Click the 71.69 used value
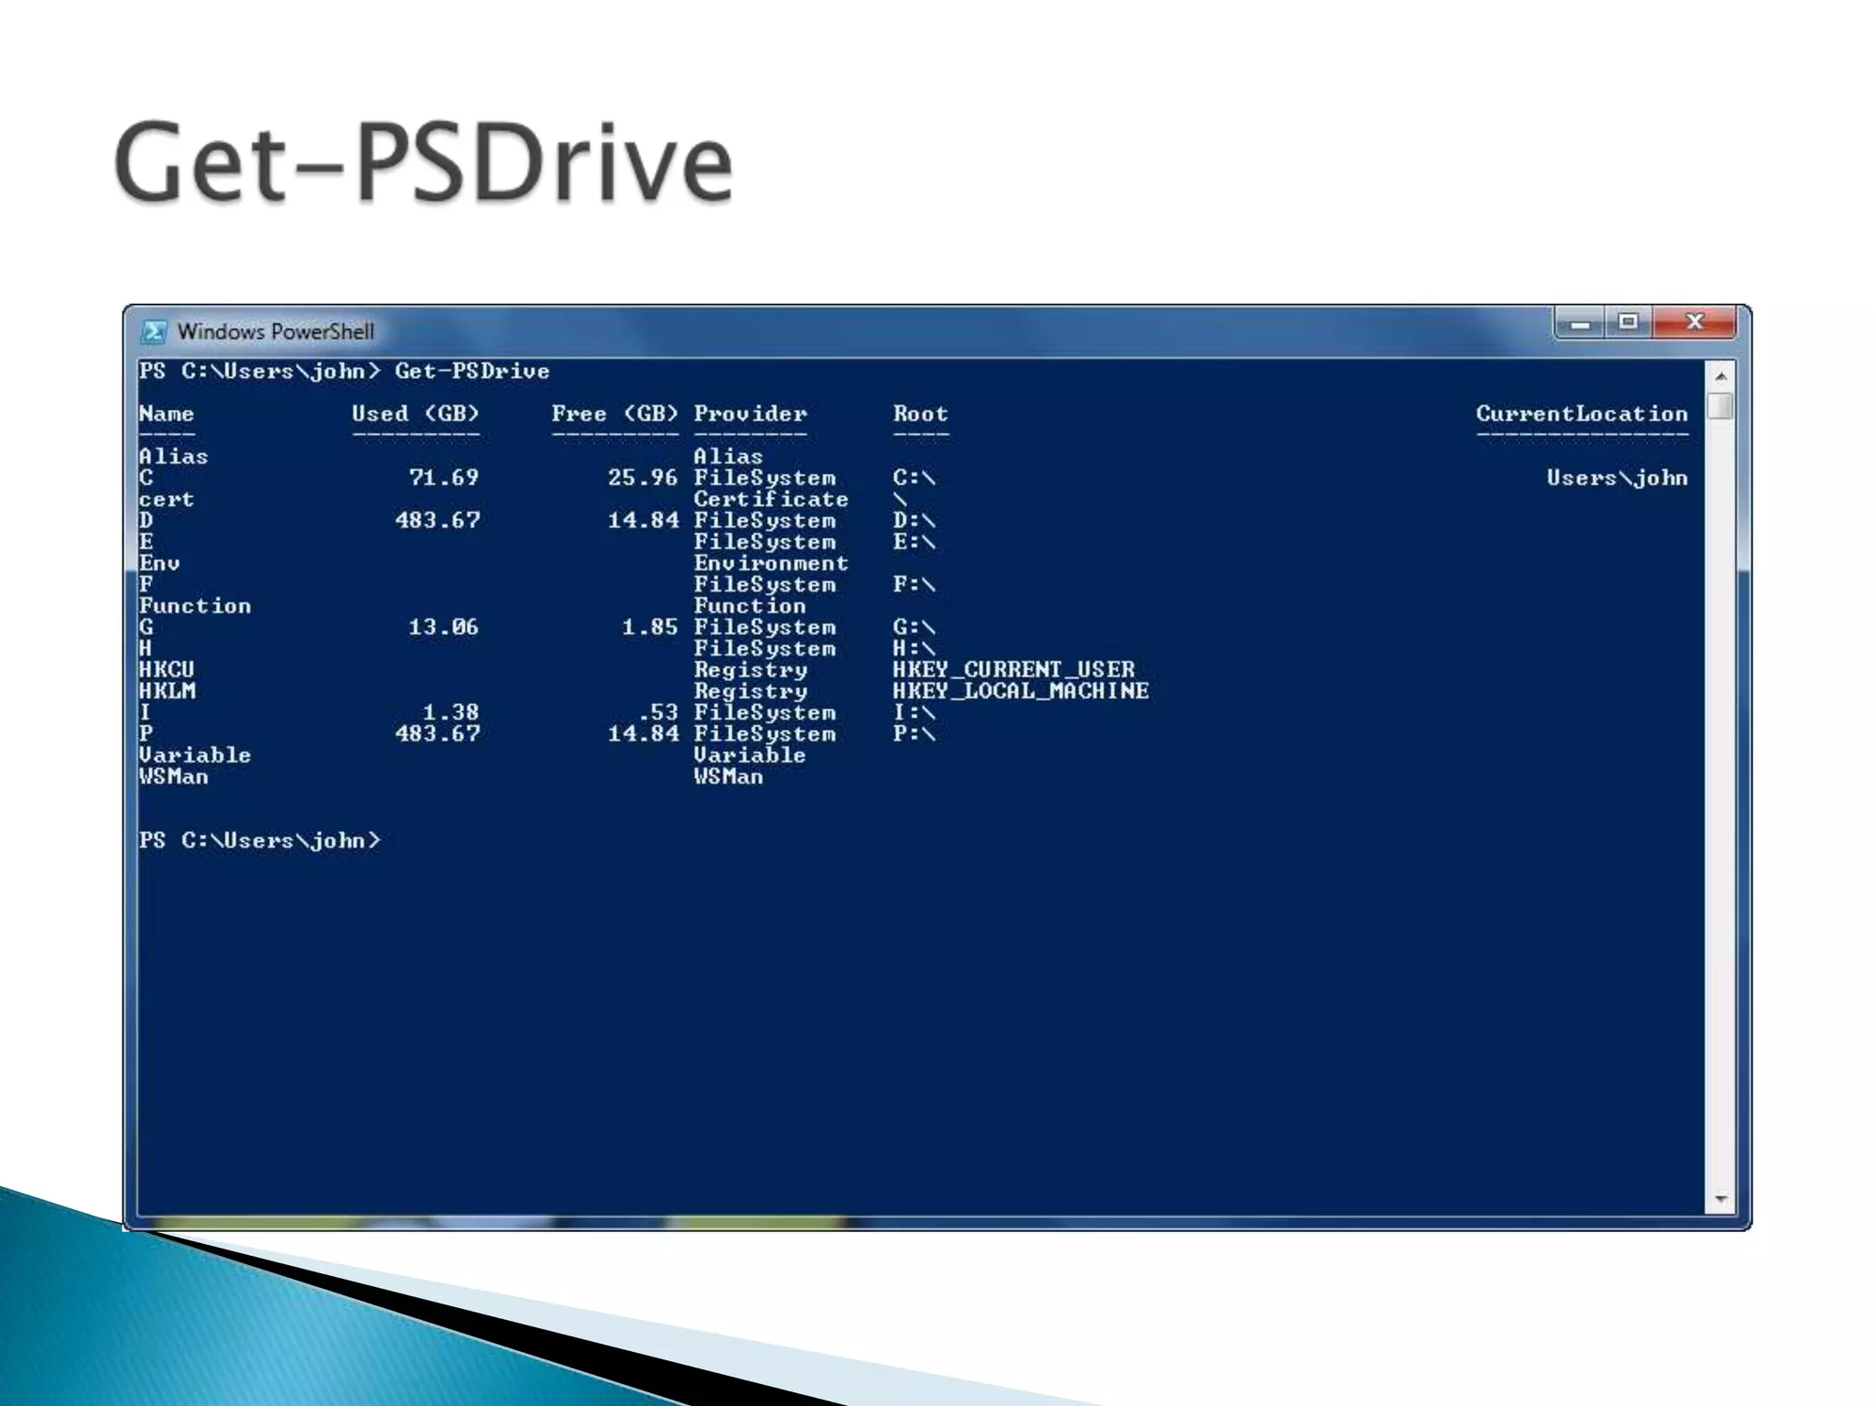This screenshot has height=1406, width=1875. click(x=444, y=478)
